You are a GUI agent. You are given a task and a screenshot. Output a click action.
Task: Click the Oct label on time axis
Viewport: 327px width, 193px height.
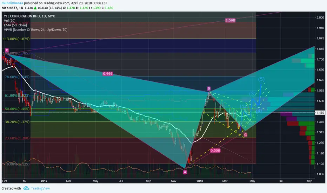(x=4, y=181)
